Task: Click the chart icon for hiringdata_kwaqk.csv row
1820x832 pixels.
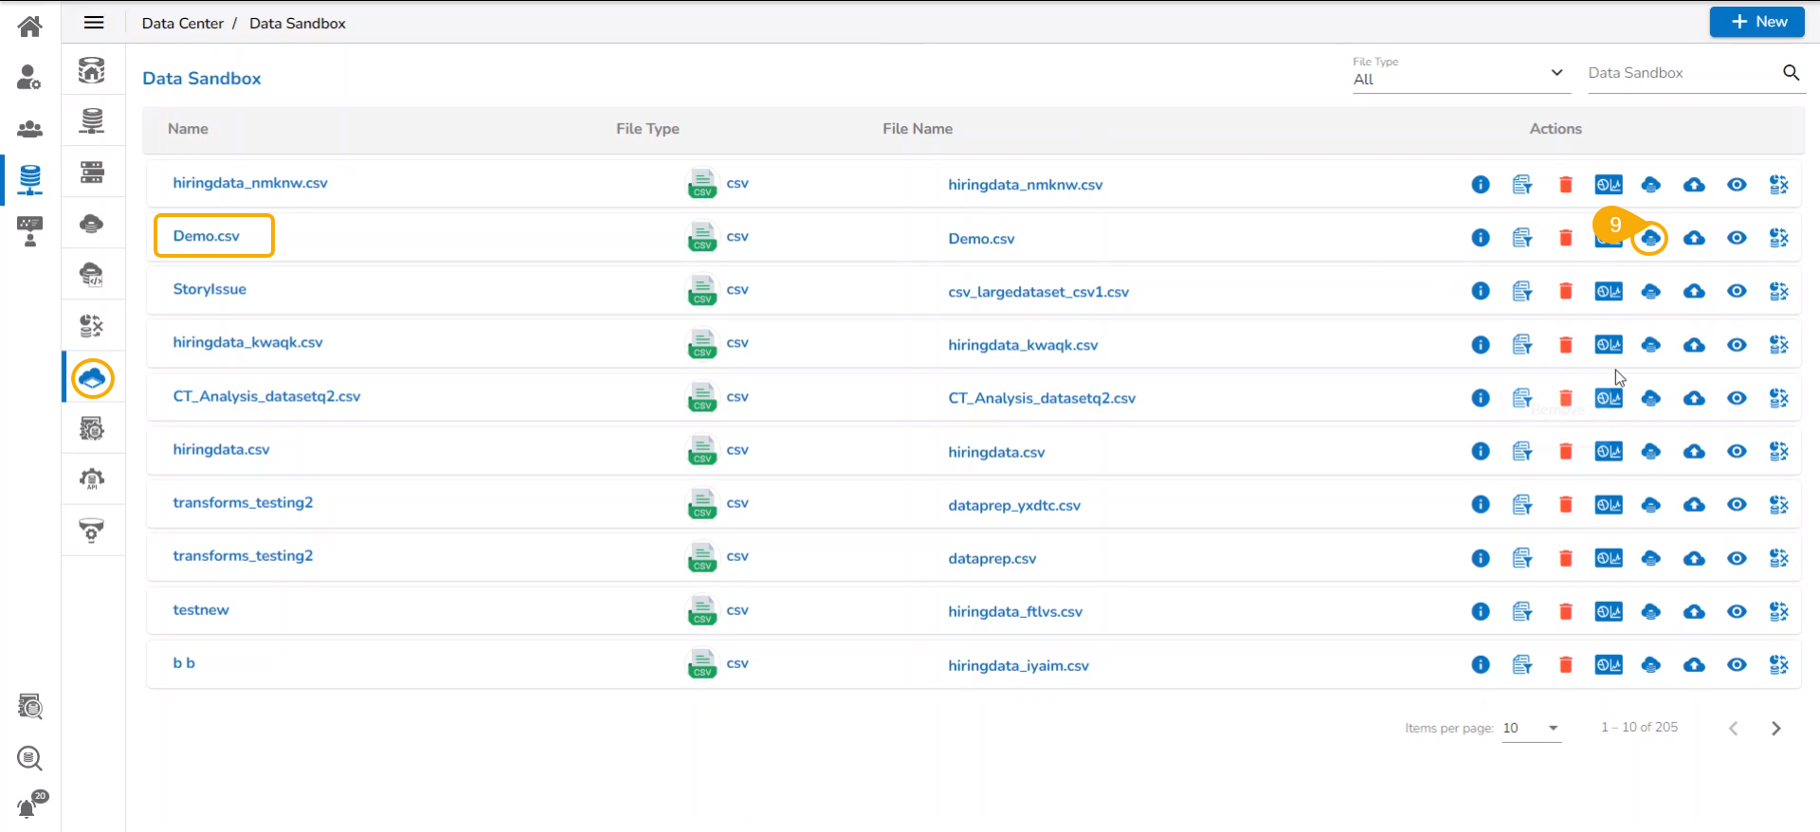Action: (x=1608, y=345)
